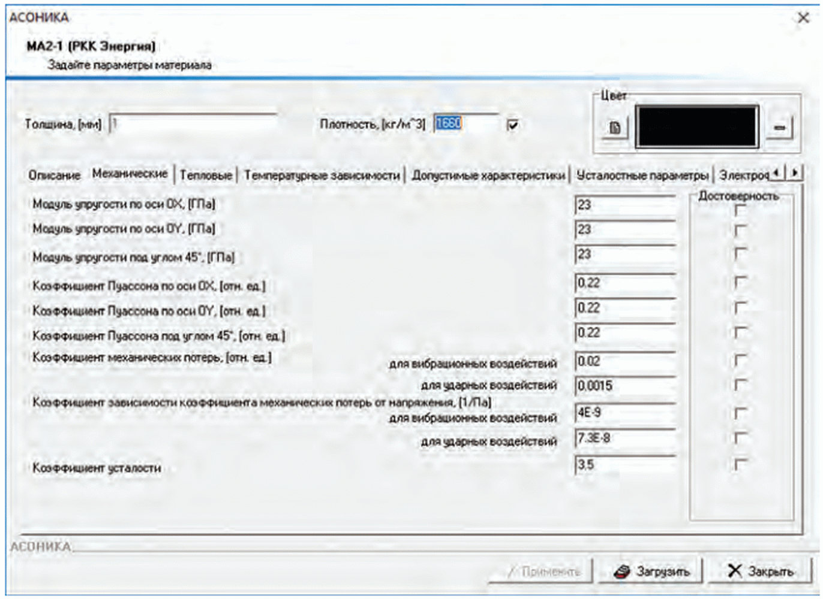Open the Температурные зависимости tab
The image size is (823, 599).
(x=322, y=176)
